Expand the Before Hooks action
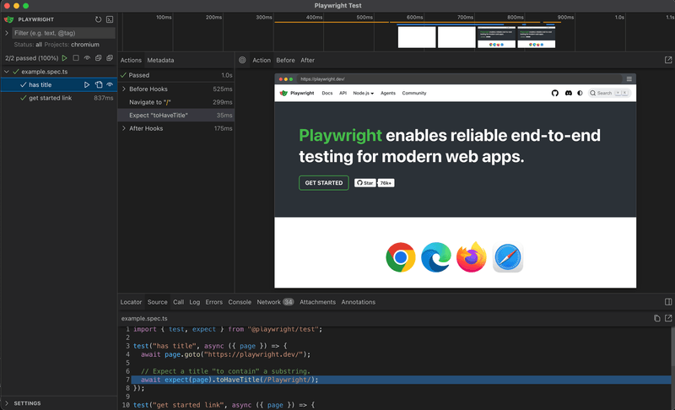Image resolution: width=675 pixels, height=410 pixels. coord(124,89)
